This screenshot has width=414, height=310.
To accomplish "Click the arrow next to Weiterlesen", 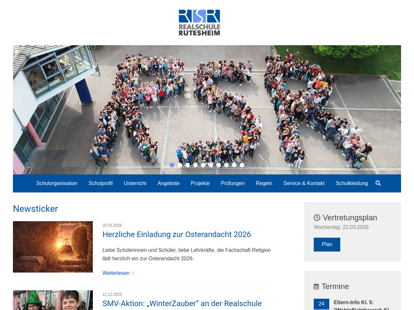I will pos(133,273).
